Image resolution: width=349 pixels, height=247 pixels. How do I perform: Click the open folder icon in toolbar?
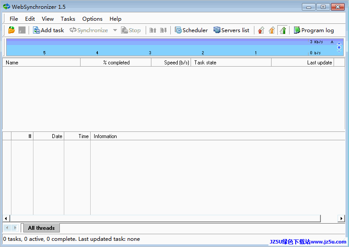(11, 30)
